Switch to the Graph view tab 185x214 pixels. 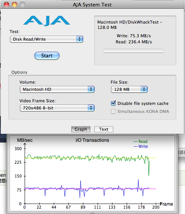click(81, 129)
